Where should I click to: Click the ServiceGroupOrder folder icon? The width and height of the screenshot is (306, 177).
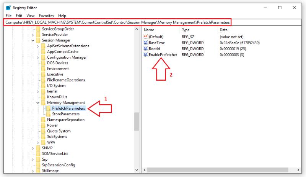point(38,29)
